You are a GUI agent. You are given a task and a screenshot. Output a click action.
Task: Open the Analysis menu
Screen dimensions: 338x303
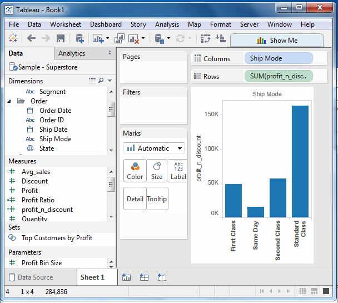coord(167,24)
